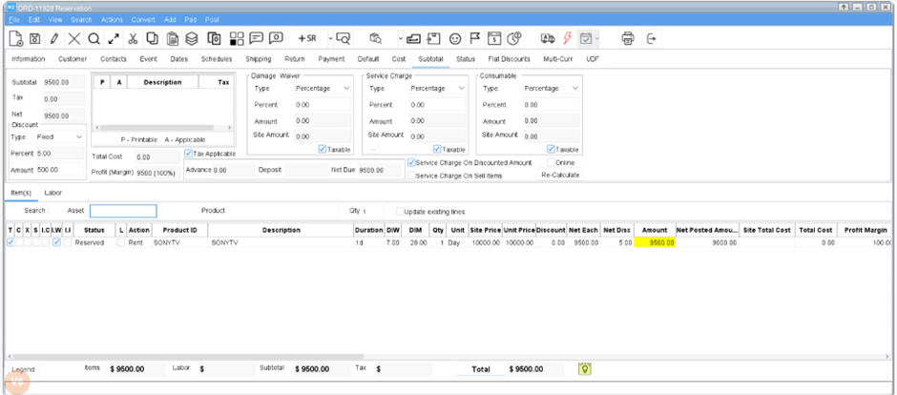897x395 pixels.
Task: Click the scissors cut icon
Action: click(134, 39)
